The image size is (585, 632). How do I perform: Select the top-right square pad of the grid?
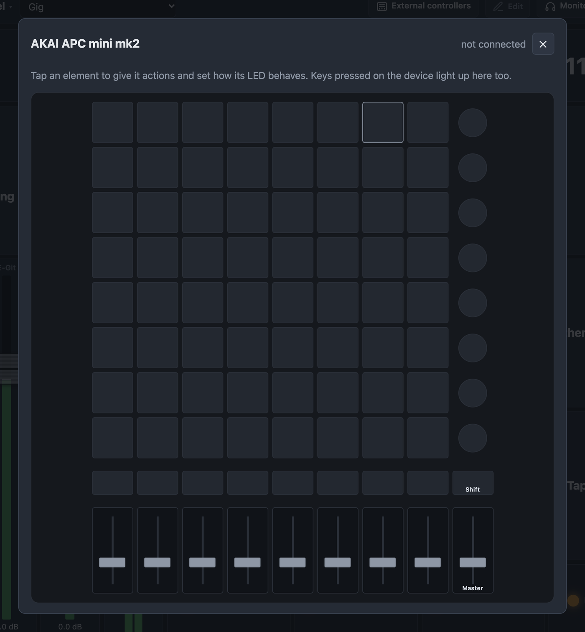click(428, 122)
